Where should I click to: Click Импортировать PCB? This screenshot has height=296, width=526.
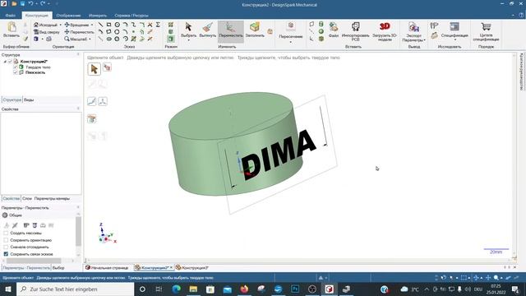356,31
